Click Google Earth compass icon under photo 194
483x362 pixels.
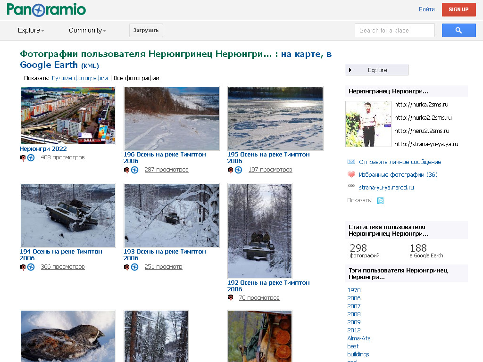tap(31, 267)
